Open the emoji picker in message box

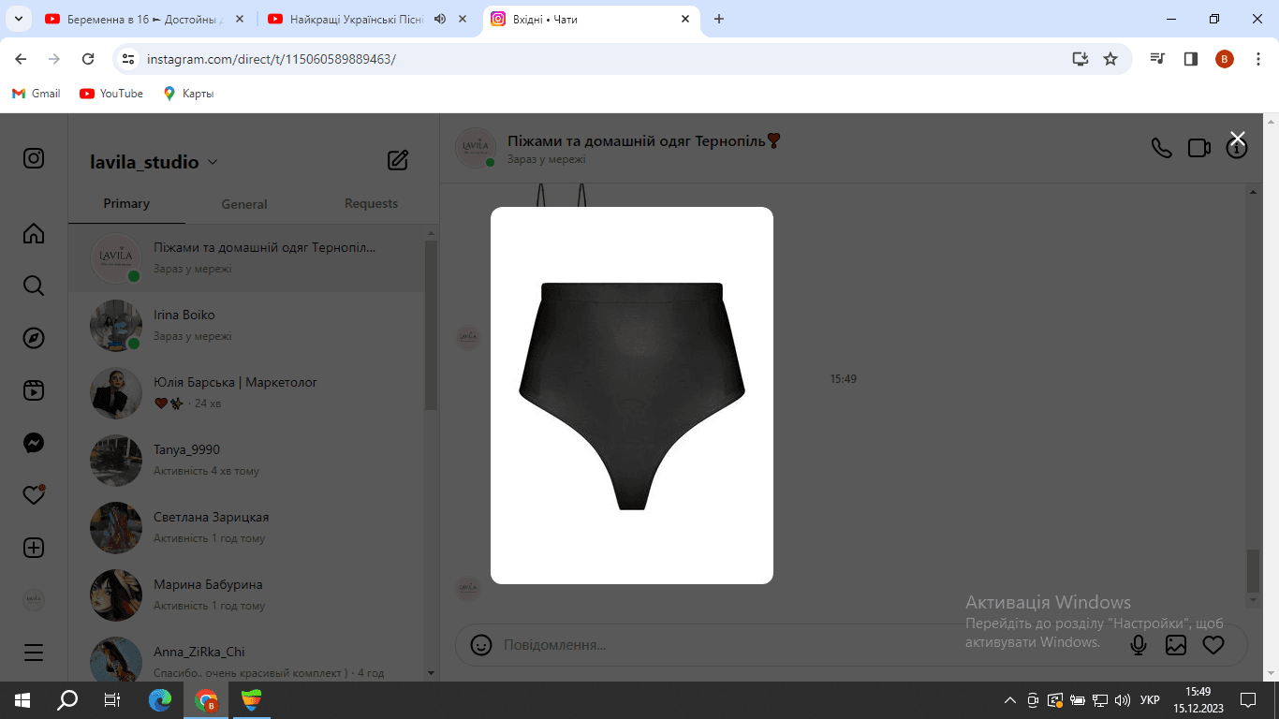tap(481, 645)
